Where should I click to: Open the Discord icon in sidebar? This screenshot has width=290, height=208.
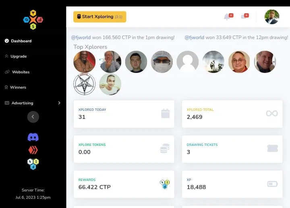click(33, 137)
